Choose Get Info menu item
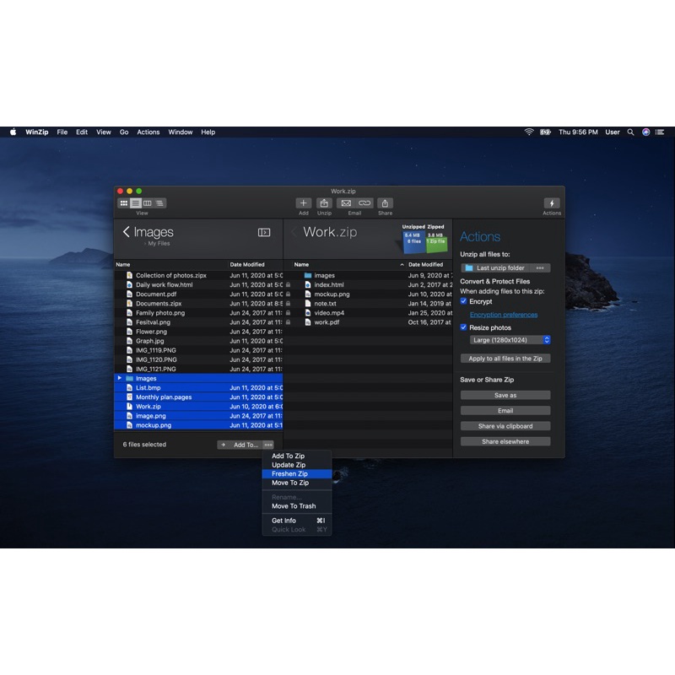 pos(297,521)
